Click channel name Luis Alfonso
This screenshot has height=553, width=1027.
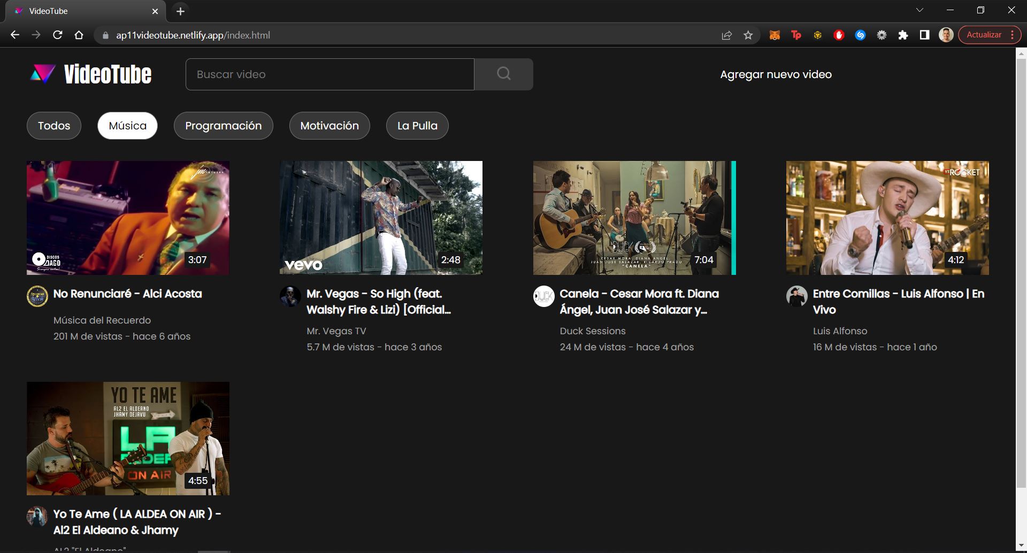840,331
